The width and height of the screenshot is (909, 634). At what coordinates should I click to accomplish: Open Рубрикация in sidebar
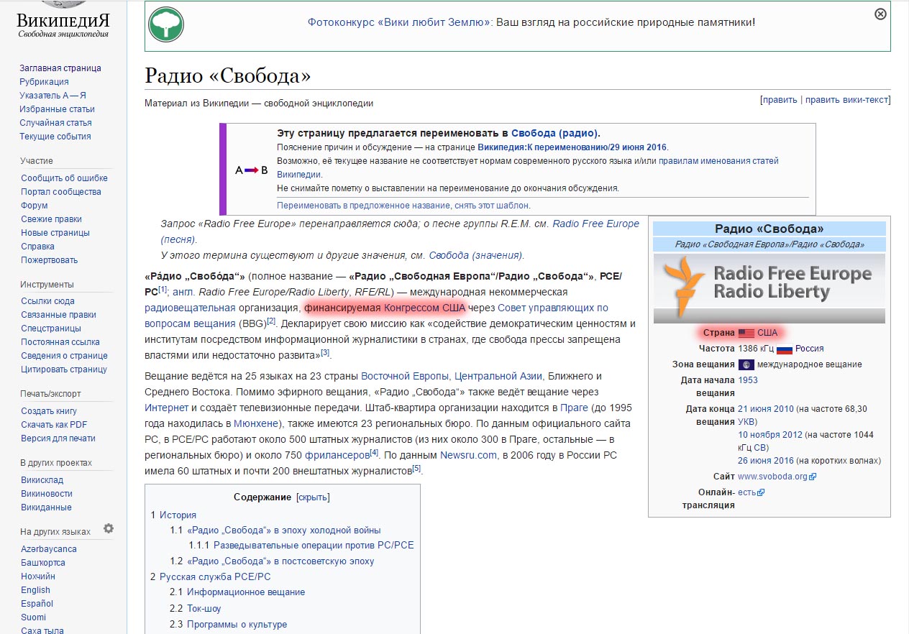44,82
